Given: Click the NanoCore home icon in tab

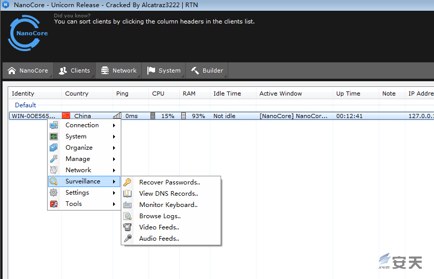Looking at the screenshot, I should pyautogui.click(x=12, y=71).
